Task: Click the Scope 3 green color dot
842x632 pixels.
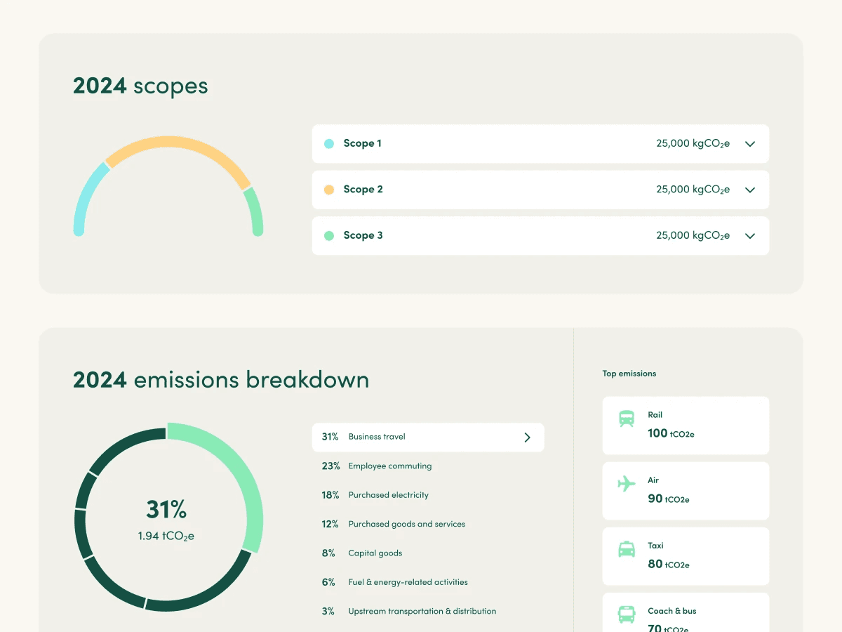Action: click(x=328, y=235)
